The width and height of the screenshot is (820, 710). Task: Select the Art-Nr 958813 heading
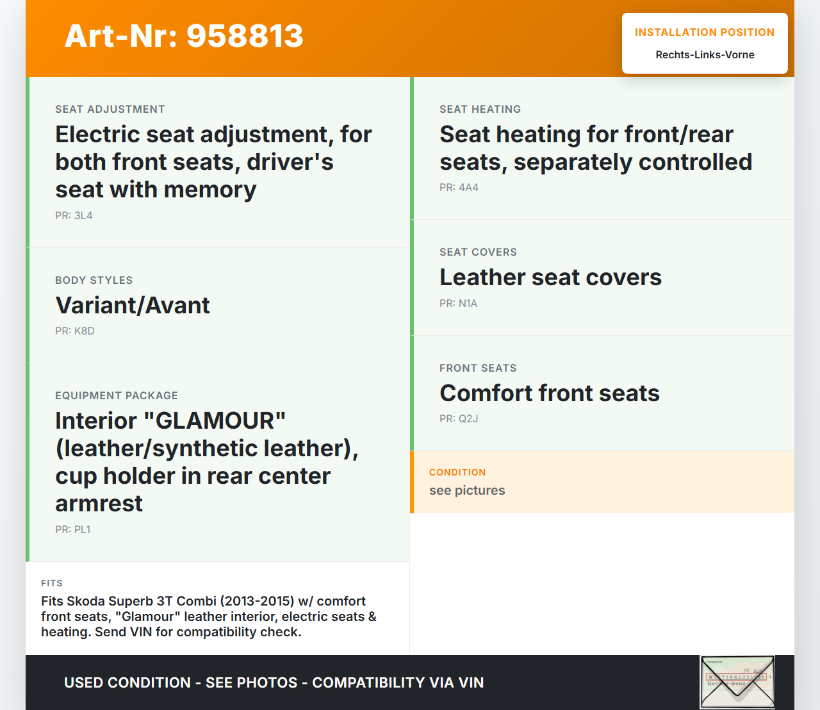click(184, 36)
